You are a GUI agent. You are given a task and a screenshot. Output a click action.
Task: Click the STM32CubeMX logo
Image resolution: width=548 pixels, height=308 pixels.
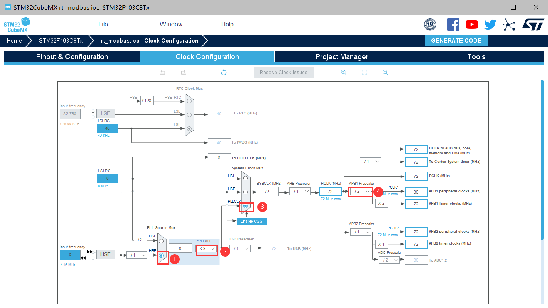click(x=17, y=25)
